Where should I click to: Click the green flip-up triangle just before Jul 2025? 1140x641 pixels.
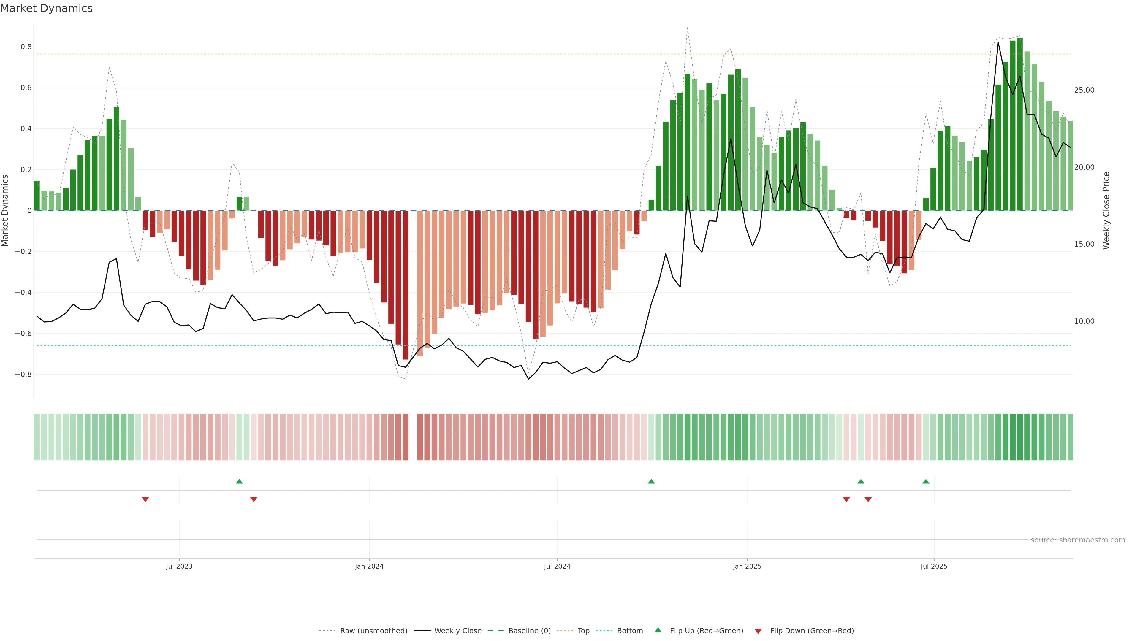pyautogui.click(x=926, y=481)
